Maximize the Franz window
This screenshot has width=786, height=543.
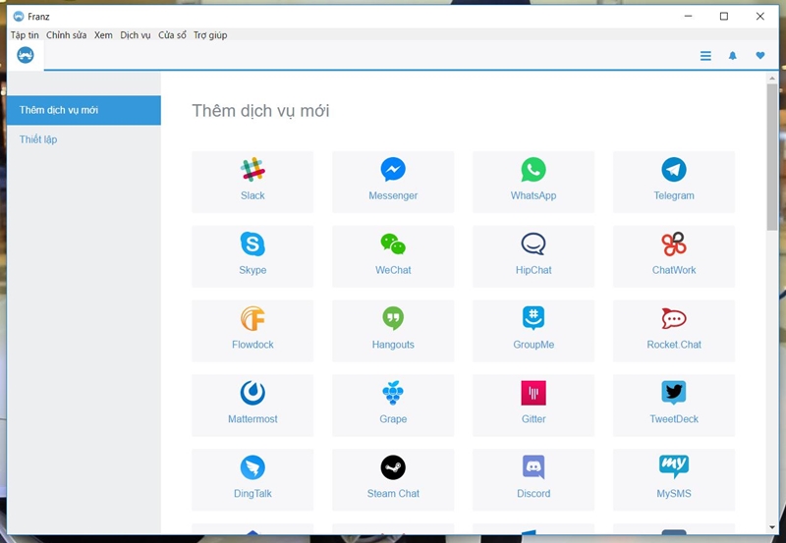click(724, 17)
